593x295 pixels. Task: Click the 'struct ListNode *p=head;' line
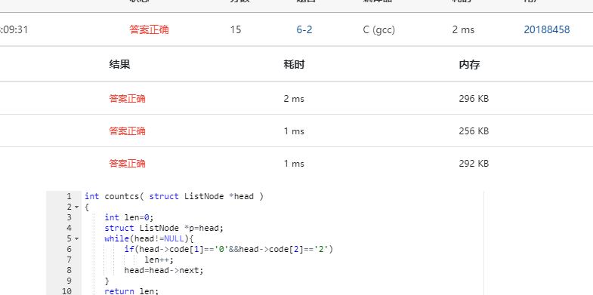tap(164, 228)
